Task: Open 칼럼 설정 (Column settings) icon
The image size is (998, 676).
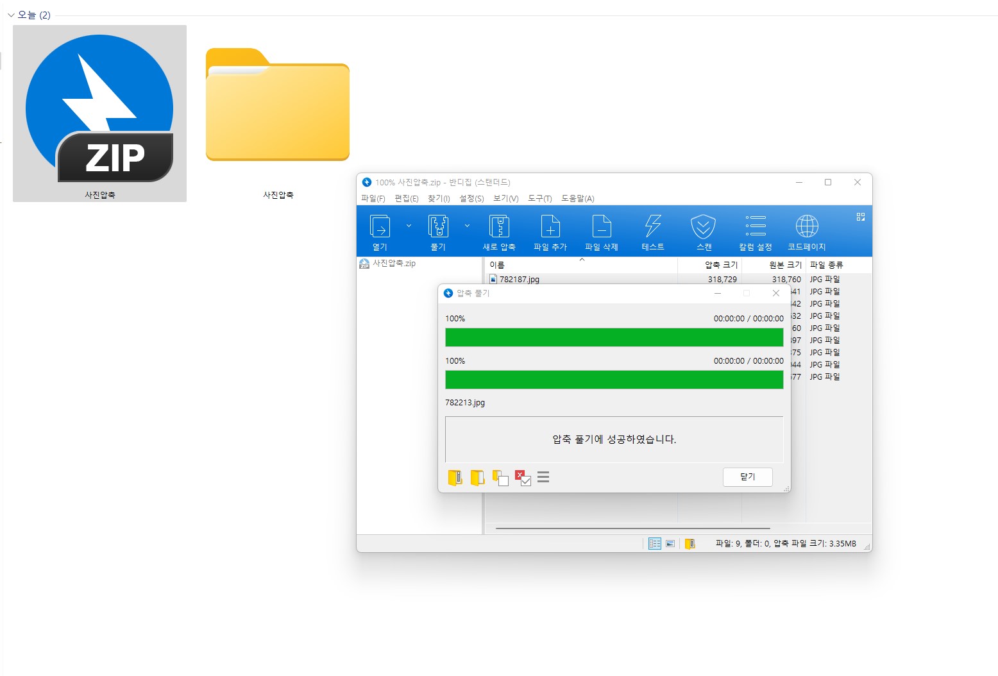Action: point(756,226)
